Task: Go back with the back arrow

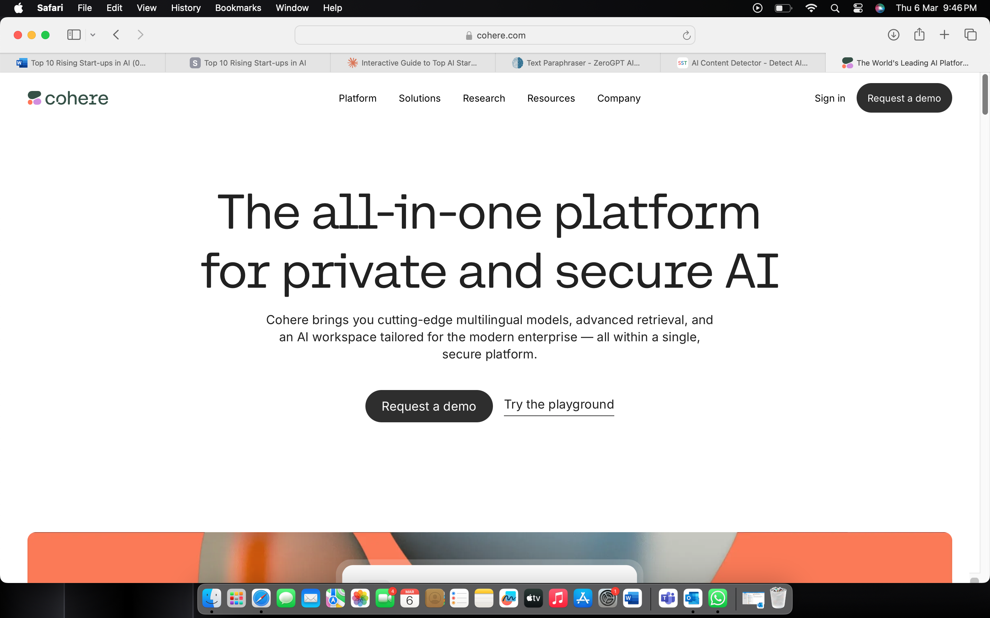Action: pyautogui.click(x=116, y=35)
